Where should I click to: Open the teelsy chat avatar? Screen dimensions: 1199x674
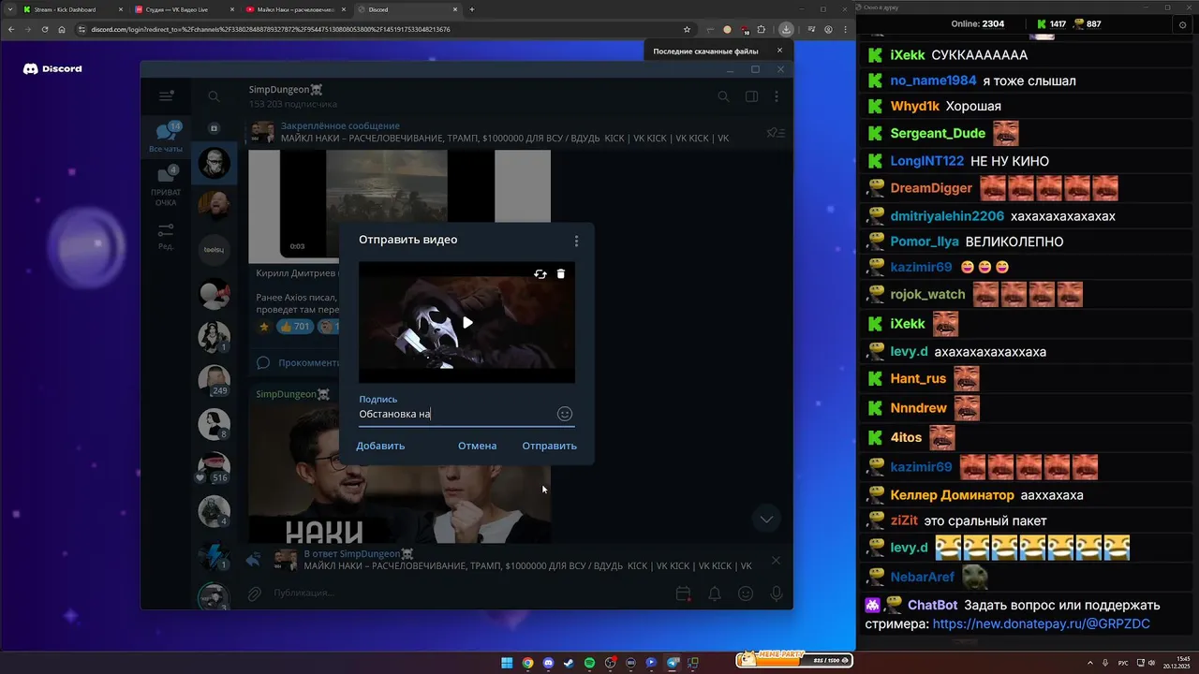click(x=214, y=250)
